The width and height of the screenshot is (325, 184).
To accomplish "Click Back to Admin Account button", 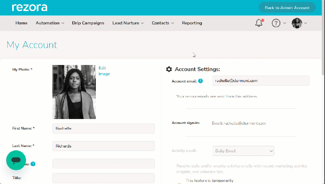I will [287, 8].
